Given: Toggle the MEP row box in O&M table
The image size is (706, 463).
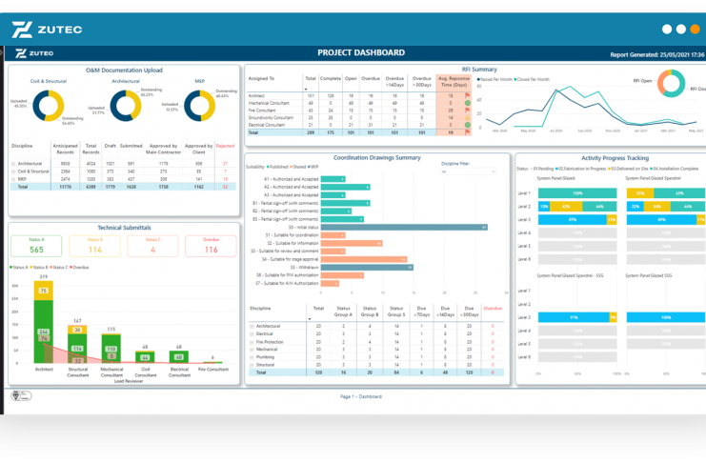Looking at the screenshot, I should [13, 179].
